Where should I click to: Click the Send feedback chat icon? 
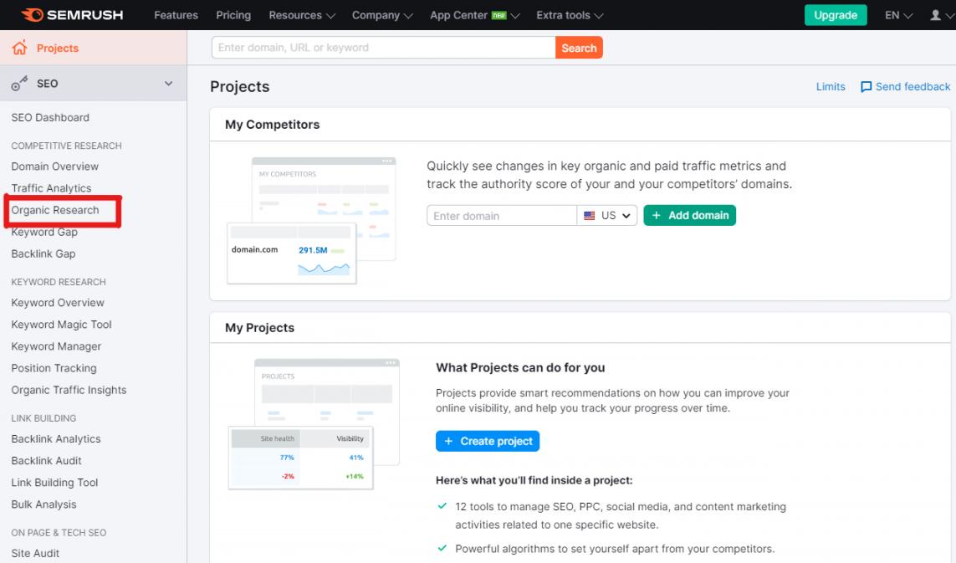tap(866, 87)
